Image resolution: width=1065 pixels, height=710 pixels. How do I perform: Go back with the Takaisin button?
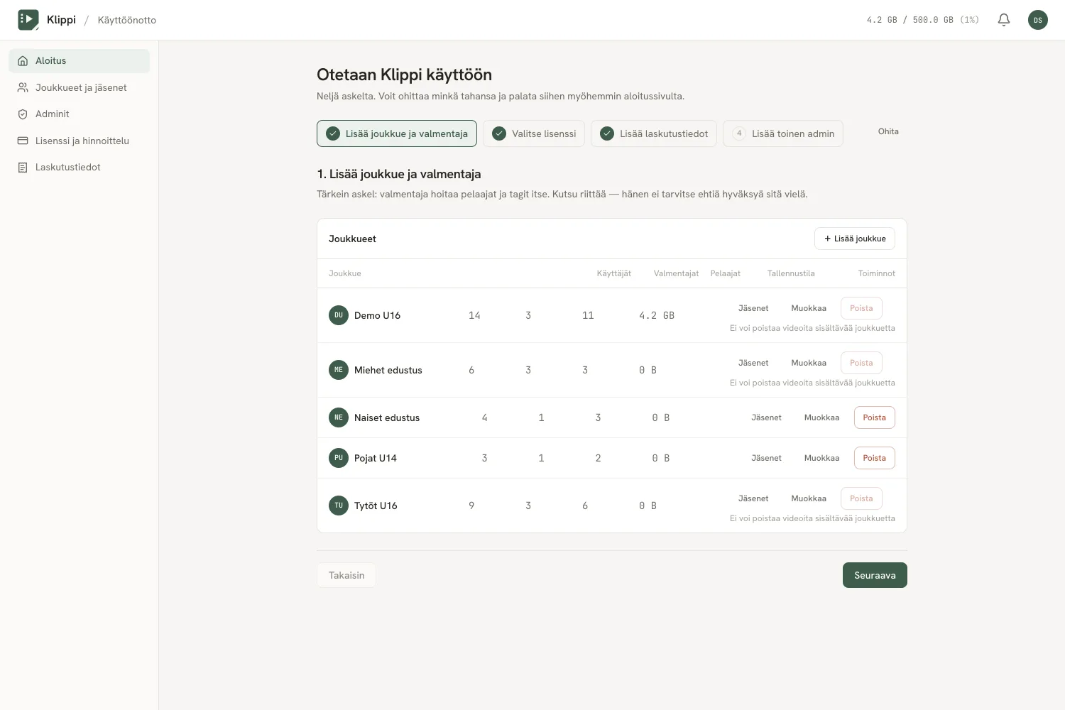click(346, 575)
